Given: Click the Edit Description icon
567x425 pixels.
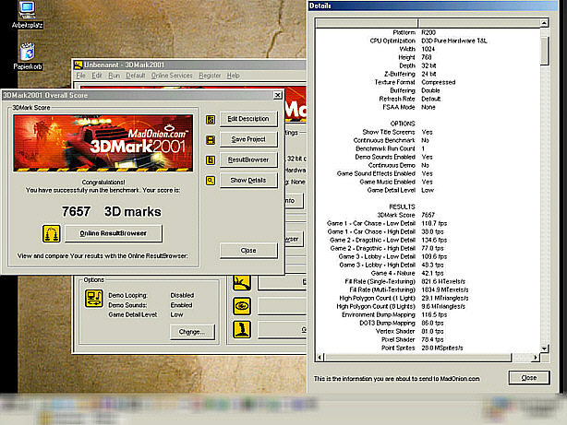Looking at the screenshot, I should click(211, 119).
